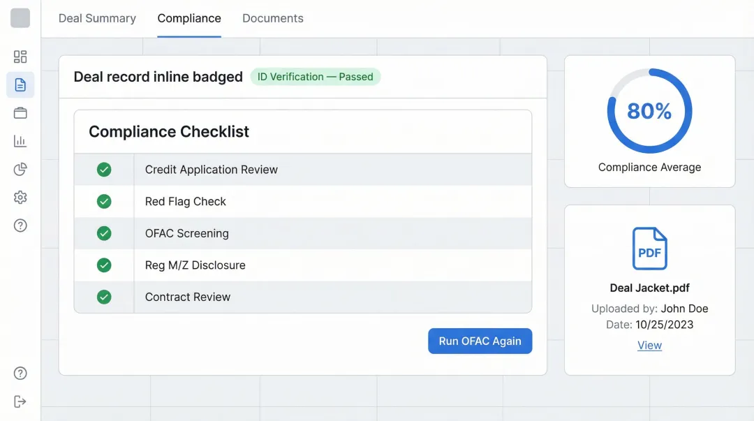Click the 80% Compliance Average progress ring
Image resolution: width=754 pixels, height=421 pixels.
click(x=649, y=110)
